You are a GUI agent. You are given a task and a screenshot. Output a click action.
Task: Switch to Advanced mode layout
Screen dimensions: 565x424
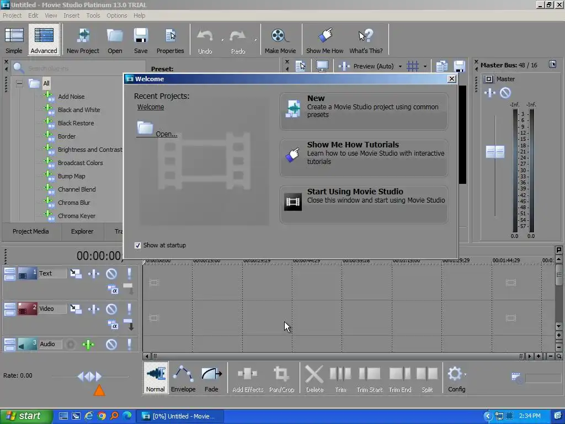point(44,40)
